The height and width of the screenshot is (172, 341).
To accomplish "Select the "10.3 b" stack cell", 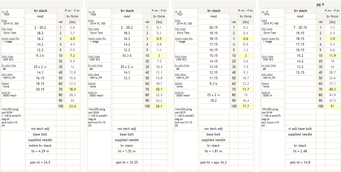I will [x=127, y=56].
